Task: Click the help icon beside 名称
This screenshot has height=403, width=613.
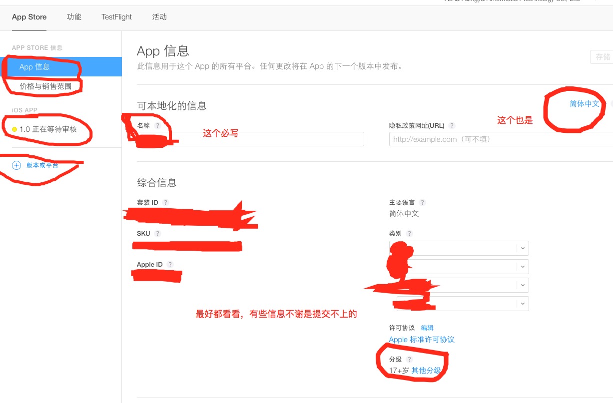Action: click(x=157, y=126)
